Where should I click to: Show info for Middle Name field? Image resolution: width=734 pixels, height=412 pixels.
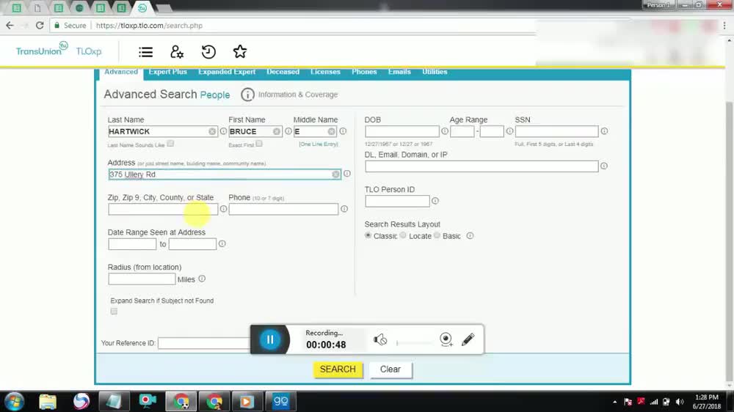[343, 131]
